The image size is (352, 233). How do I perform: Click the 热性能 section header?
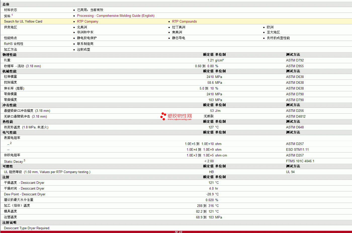(x=8, y=122)
